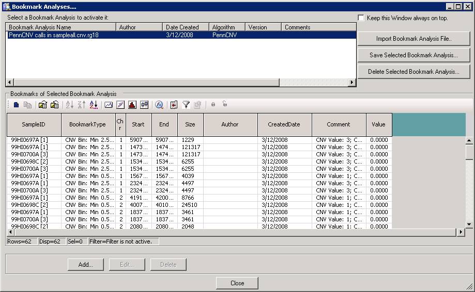Click up arrow of bookmarks vertical scrollbar
475x292 pixels.
point(469,140)
